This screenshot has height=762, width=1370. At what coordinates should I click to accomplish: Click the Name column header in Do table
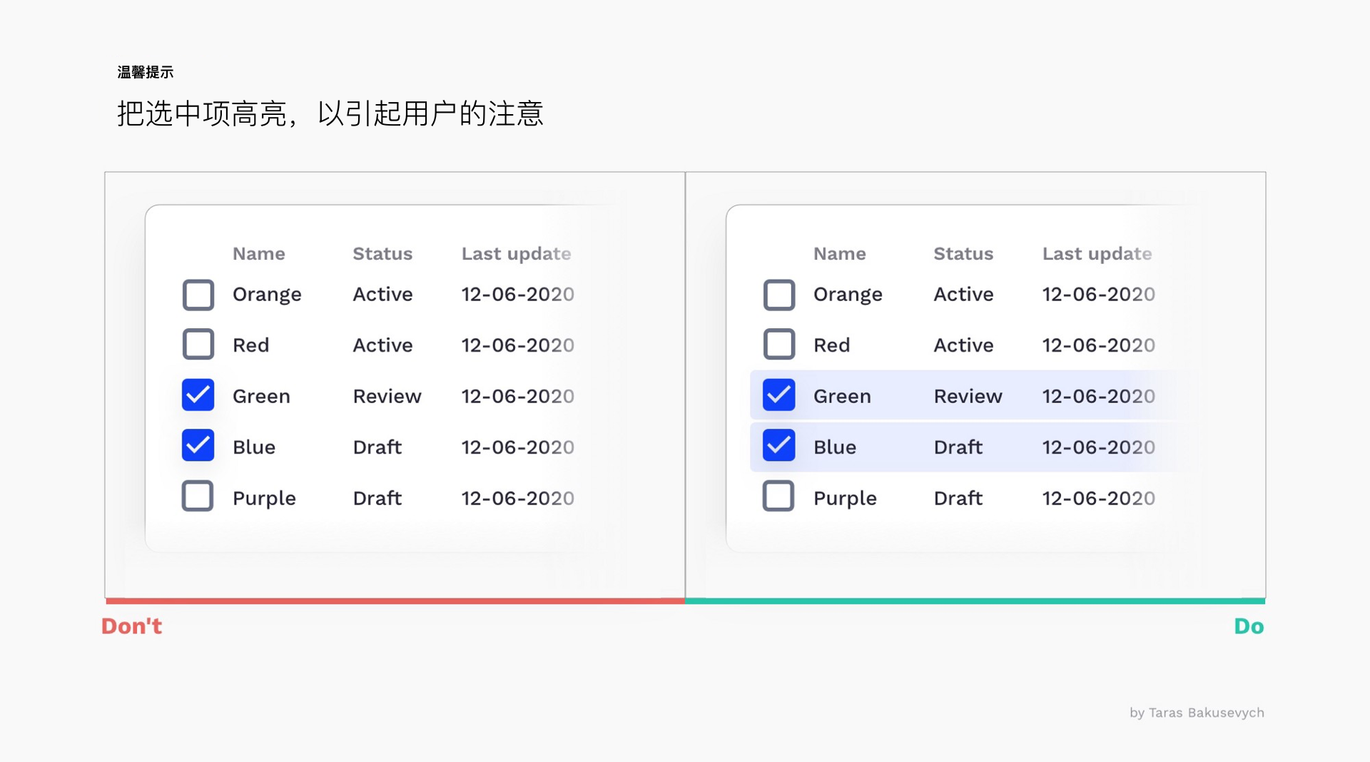pyautogui.click(x=840, y=254)
